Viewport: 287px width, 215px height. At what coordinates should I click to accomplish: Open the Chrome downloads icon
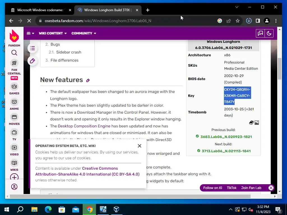click(x=249, y=21)
